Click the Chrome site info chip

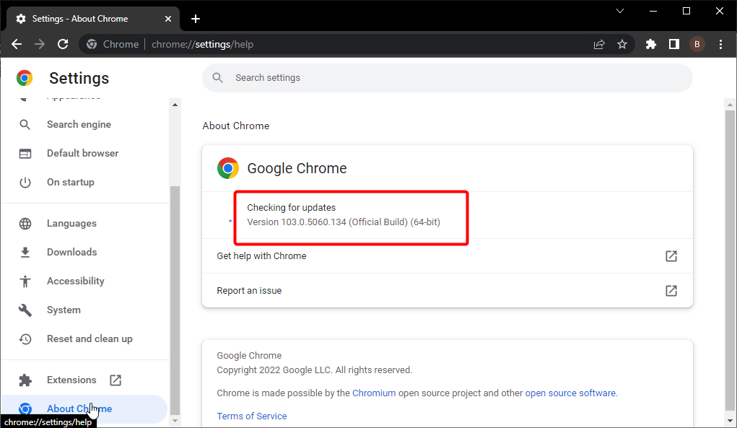pyautogui.click(x=113, y=44)
